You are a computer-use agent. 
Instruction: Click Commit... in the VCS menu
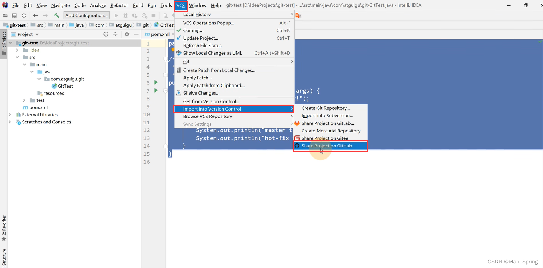234,30
